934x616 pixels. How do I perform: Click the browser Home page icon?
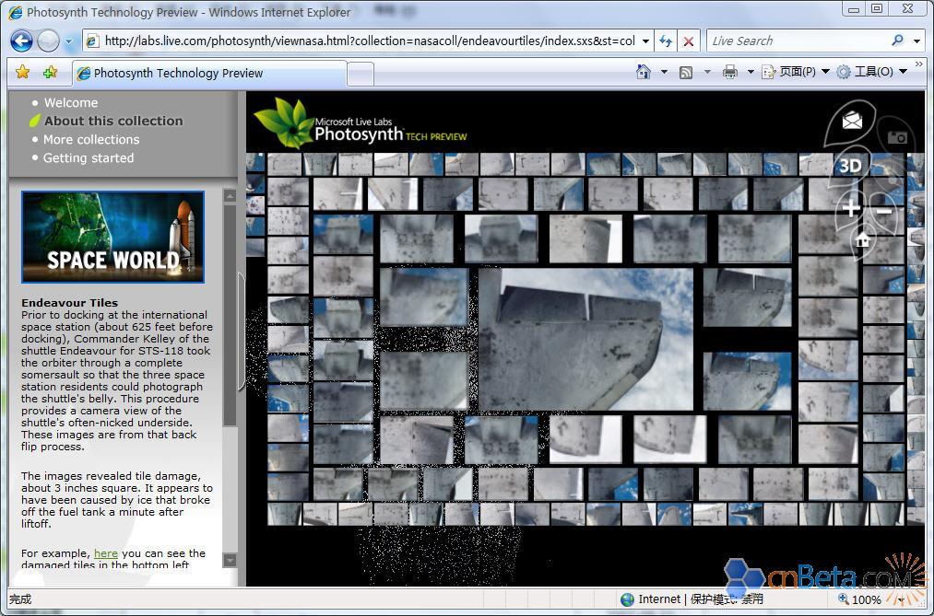(x=644, y=72)
